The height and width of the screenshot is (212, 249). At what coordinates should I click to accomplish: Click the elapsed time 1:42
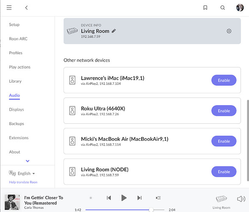click(x=78, y=210)
